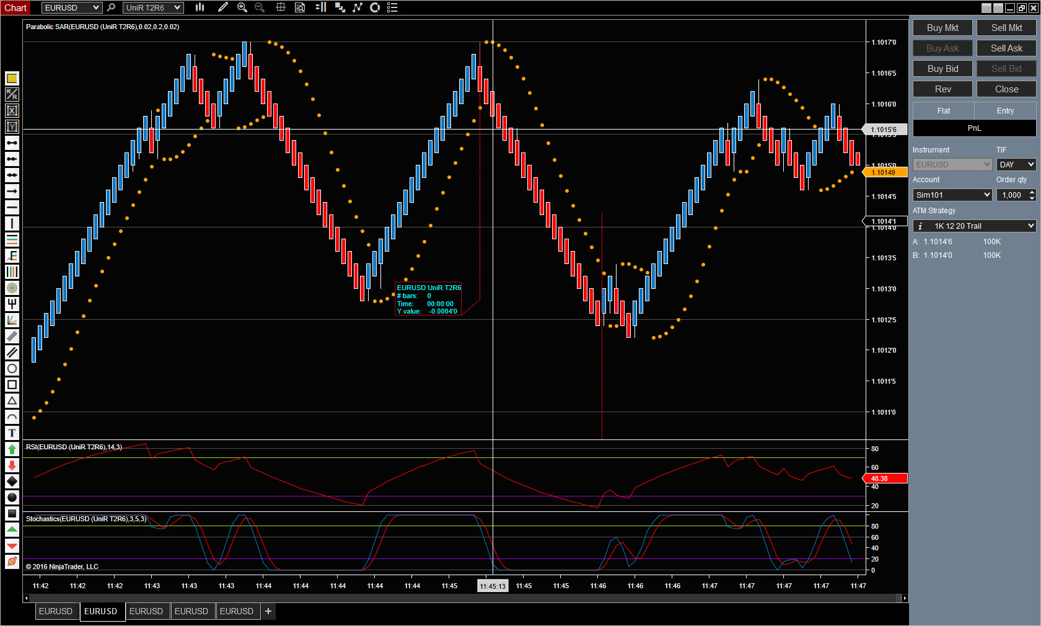Open the drawing tools pencil menu
This screenshot has height=626, width=1041.
point(223,7)
